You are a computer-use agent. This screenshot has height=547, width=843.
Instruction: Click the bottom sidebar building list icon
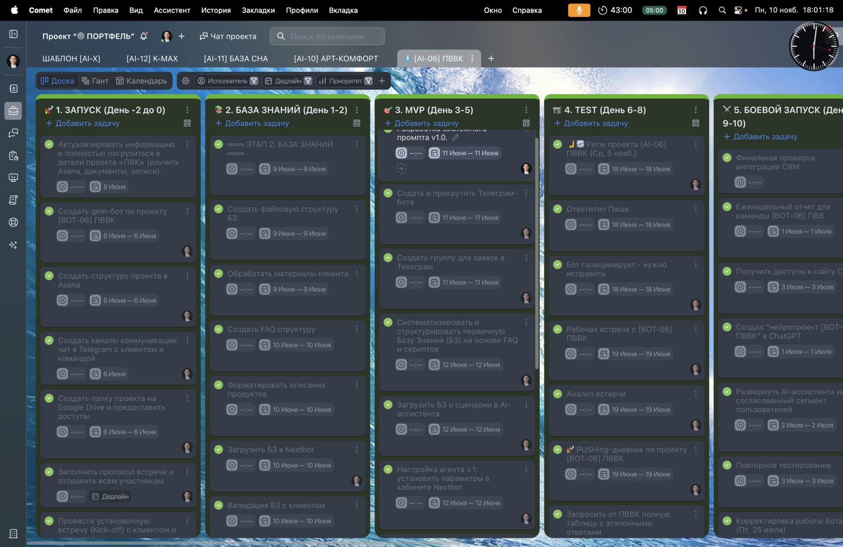tap(14, 533)
